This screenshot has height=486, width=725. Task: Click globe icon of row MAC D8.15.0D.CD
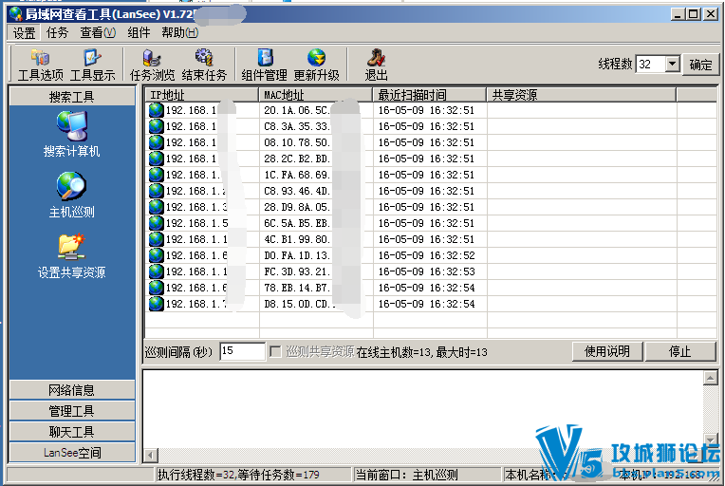[157, 304]
